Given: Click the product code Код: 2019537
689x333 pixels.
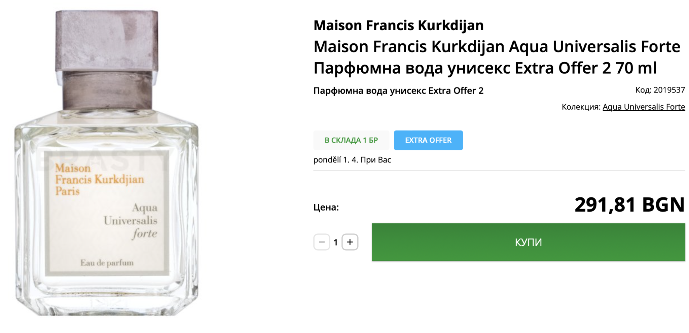Looking at the screenshot, I should click(660, 90).
